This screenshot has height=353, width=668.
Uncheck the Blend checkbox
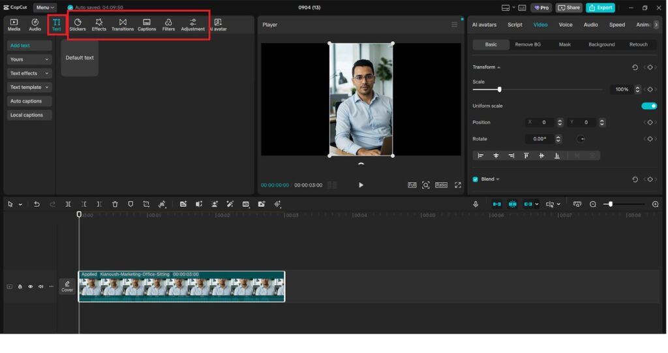[x=475, y=179]
